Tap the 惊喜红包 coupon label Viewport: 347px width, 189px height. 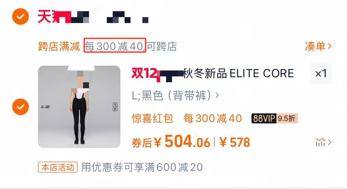tap(152, 118)
